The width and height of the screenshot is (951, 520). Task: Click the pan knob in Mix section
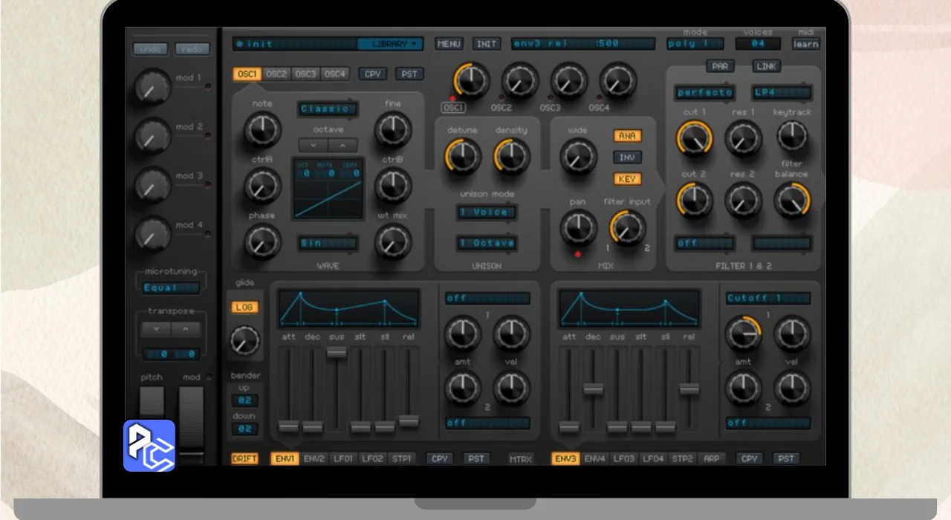tap(578, 228)
